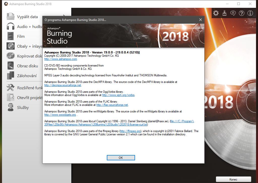This screenshot has height=183, width=258.
Task: Open the Rozšířené funkce tools icon
Action: (x=11, y=88)
